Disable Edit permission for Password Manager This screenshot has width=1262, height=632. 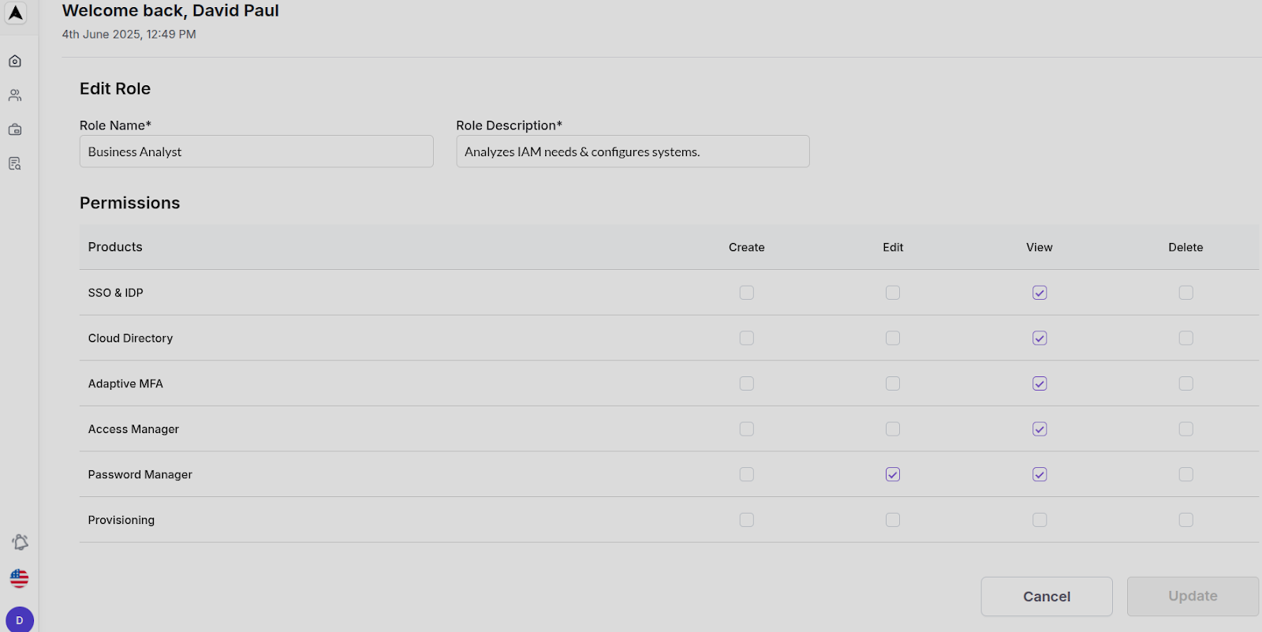pos(892,474)
